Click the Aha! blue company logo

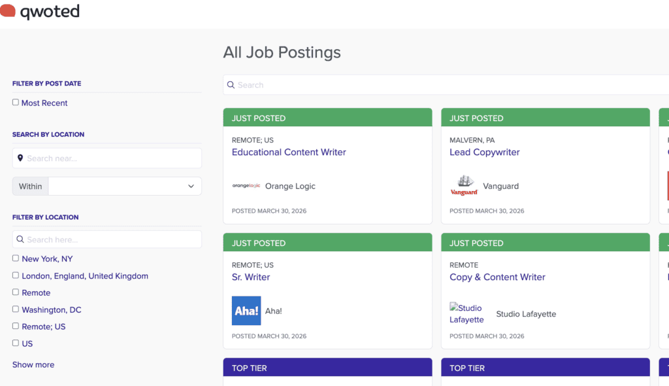pyautogui.click(x=246, y=311)
